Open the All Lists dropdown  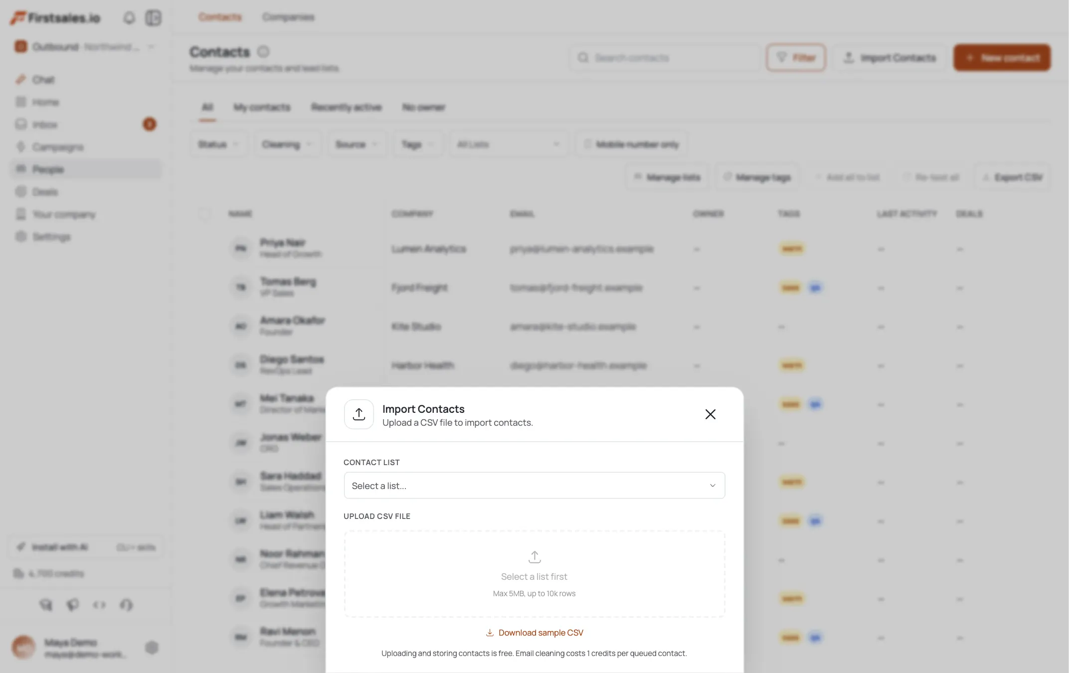509,145
